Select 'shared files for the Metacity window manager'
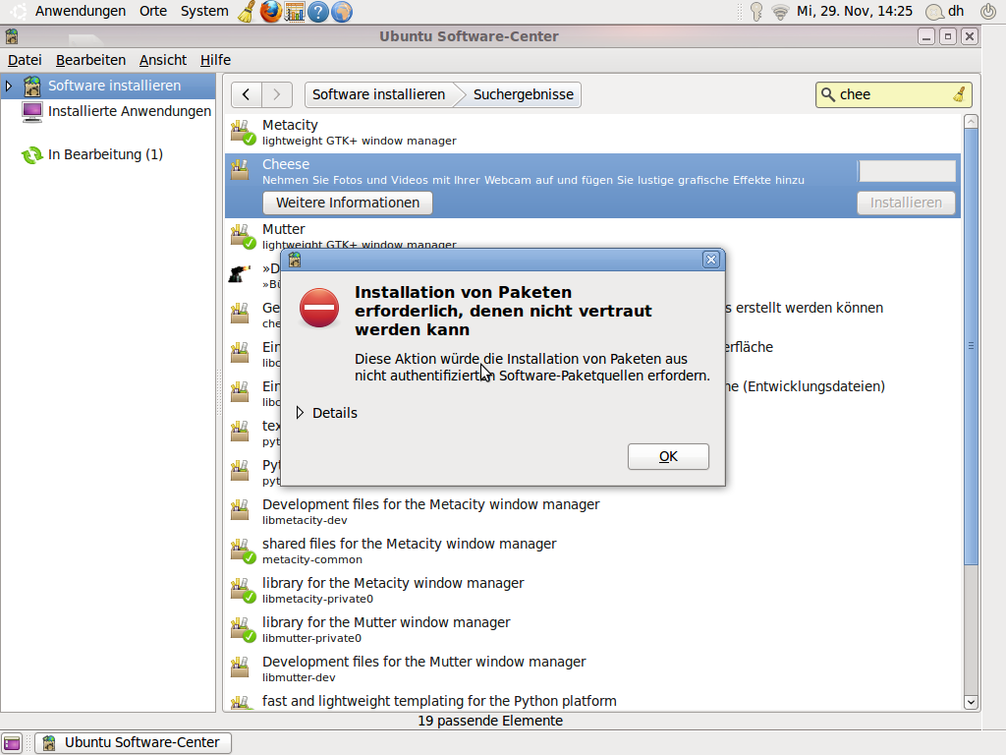 tap(592, 551)
